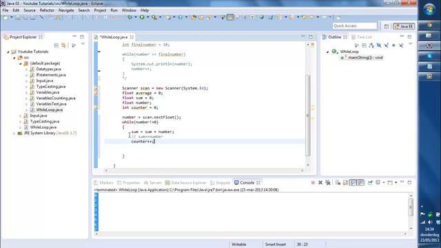
Task: Click the volume icon in system tray
Action: click(430, 223)
